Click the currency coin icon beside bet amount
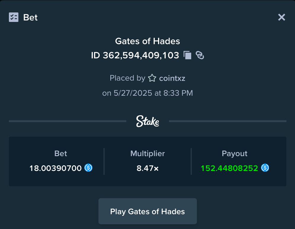295x229 pixels. (88, 168)
